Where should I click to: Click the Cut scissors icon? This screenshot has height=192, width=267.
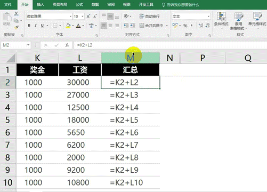coord(16,14)
